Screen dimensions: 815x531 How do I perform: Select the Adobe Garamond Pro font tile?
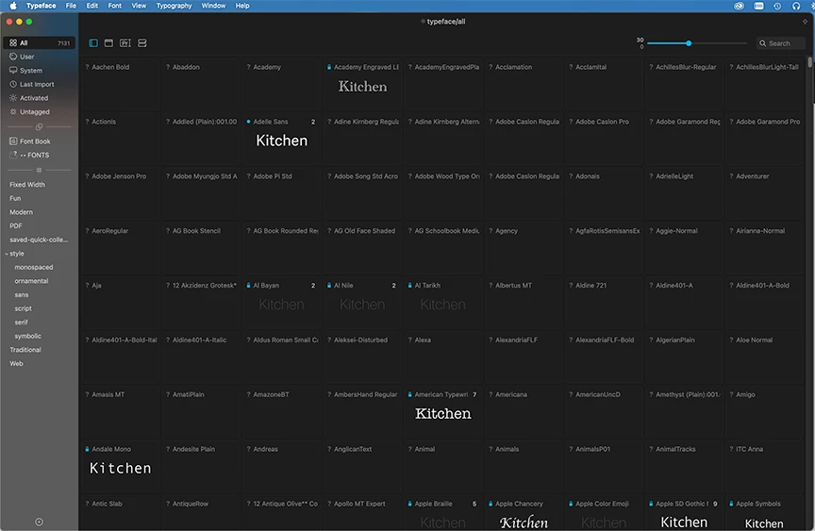click(764, 138)
